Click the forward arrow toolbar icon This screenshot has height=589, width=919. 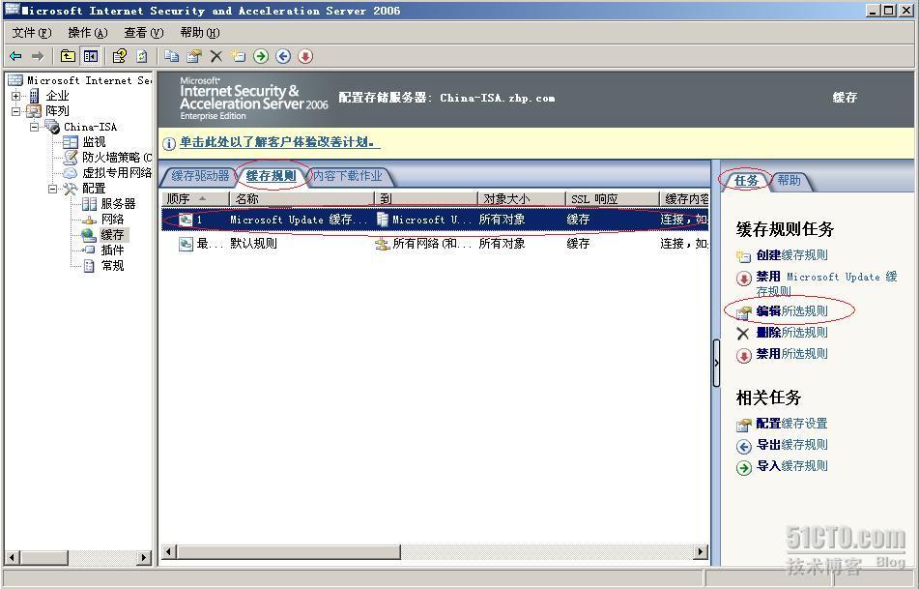pos(38,56)
